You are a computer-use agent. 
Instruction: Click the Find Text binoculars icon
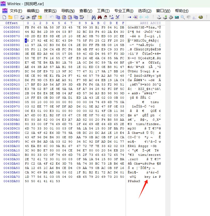point(94,17)
